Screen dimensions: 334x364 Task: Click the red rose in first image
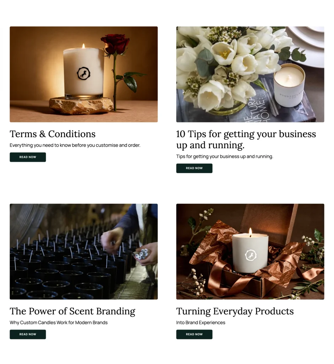point(115,44)
